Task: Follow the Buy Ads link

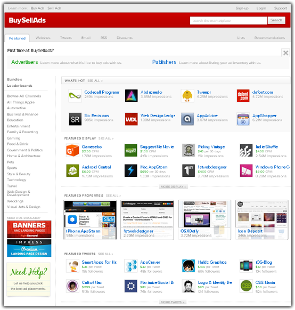Action: tap(38, 8)
